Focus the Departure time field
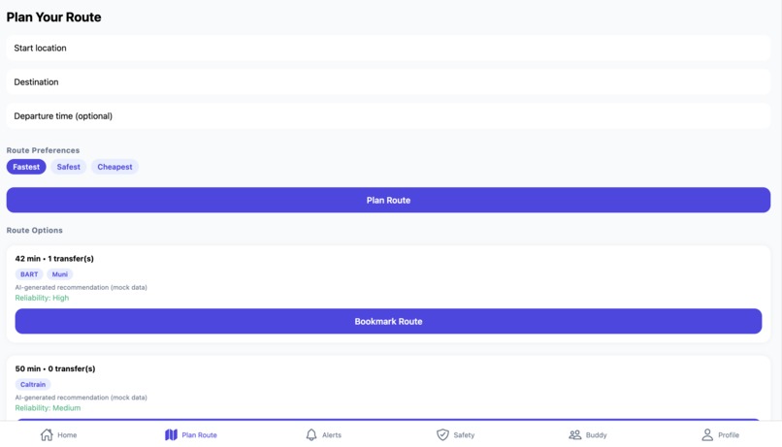The width and height of the screenshot is (782, 447). 388,115
